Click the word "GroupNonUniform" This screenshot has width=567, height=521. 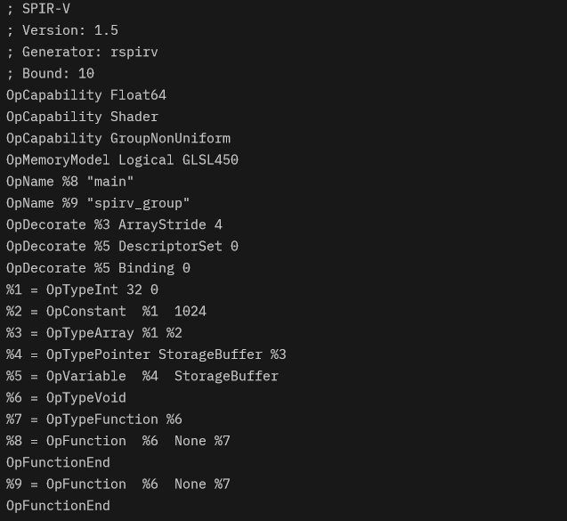(x=170, y=138)
